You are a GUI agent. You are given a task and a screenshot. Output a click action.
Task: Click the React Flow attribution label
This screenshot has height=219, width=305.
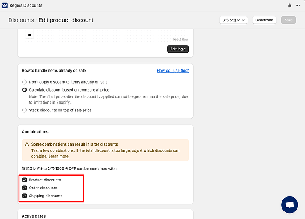pos(180,39)
